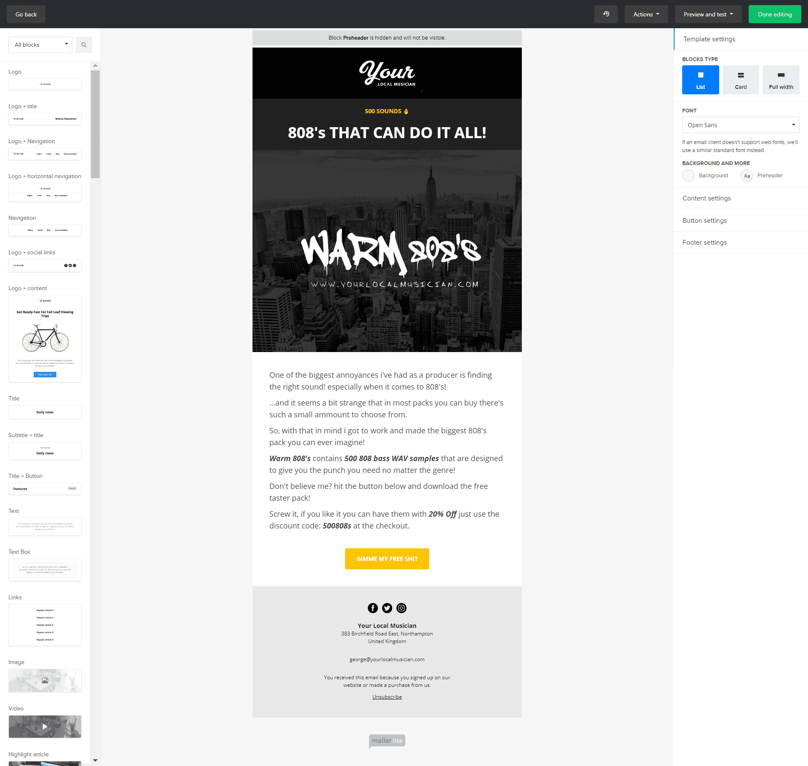Click the GIMME MY FREE SHIT button
Image resolution: width=808 pixels, height=766 pixels.
click(387, 559)
